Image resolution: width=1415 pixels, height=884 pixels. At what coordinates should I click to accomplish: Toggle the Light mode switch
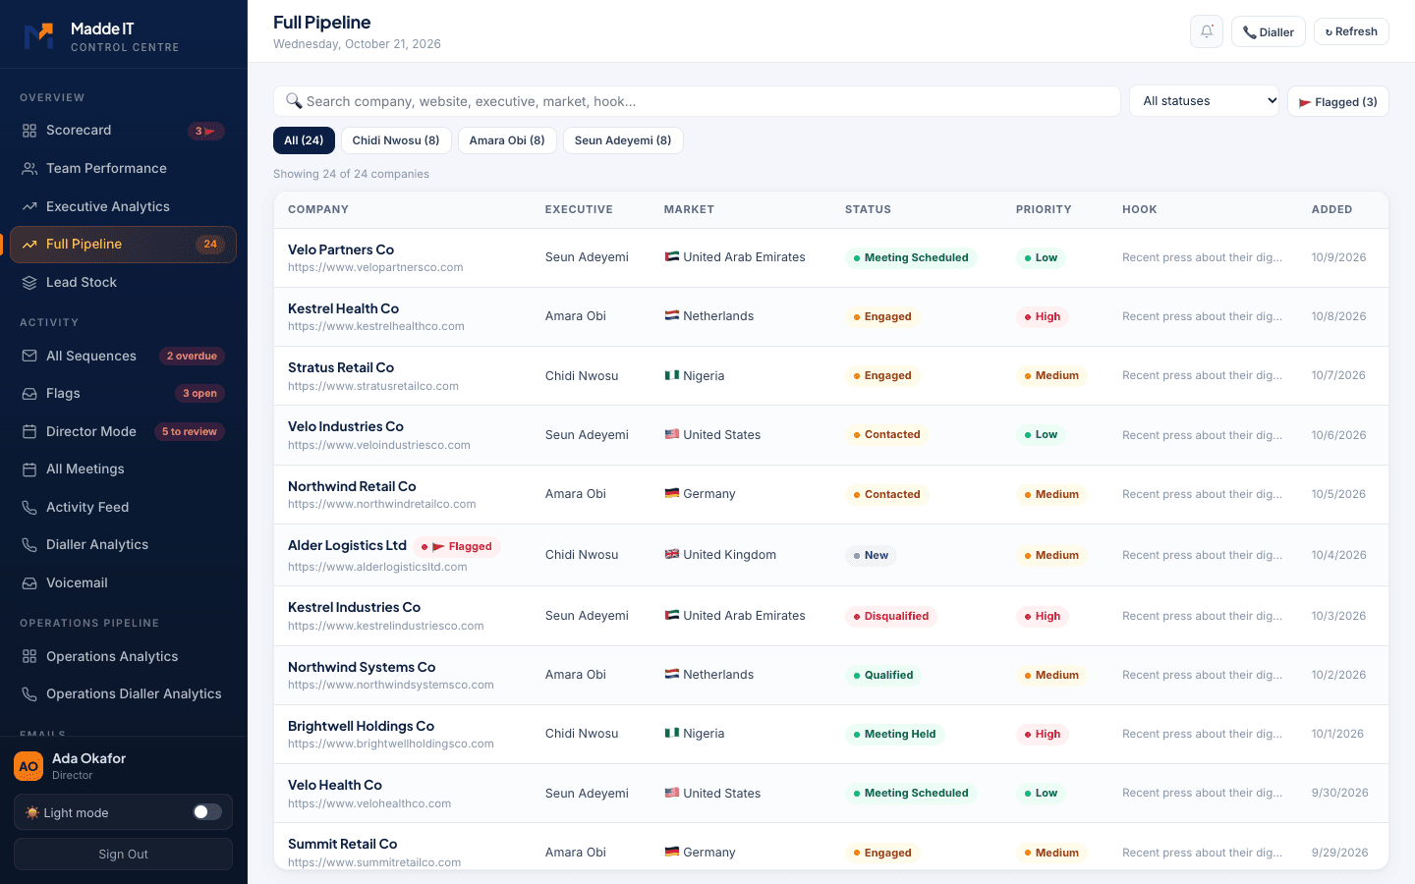tap(207, 812)
